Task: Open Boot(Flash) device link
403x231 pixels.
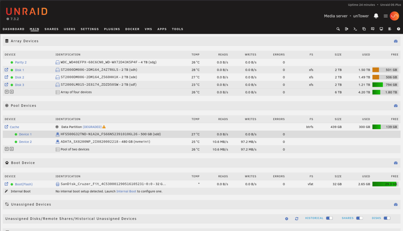Action: point(24,184)
